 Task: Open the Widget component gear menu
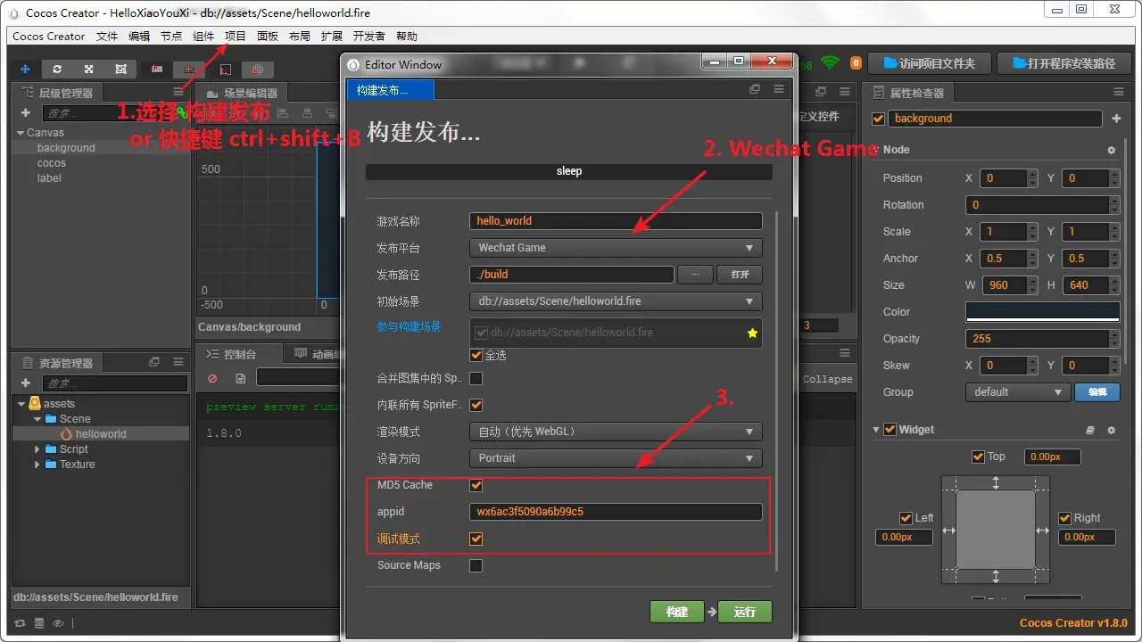[x=1112, y=430]
